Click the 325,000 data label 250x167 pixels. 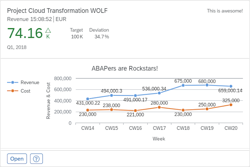click(x=231, y=100)
